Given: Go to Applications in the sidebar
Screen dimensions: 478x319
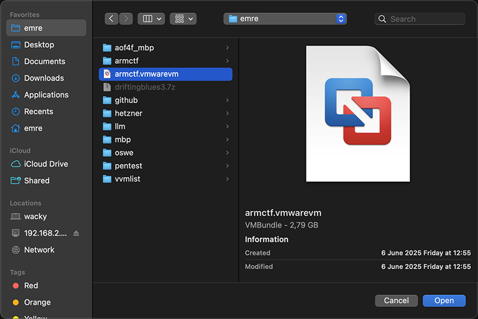Looking at the screenshot, I should coord(46,95).
